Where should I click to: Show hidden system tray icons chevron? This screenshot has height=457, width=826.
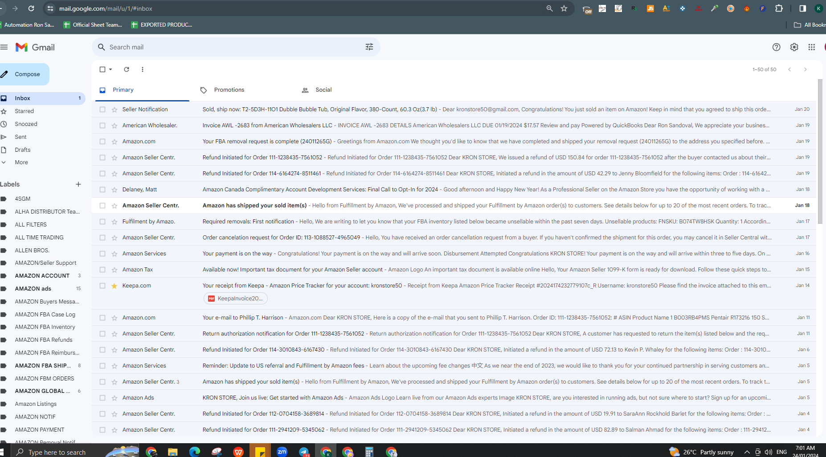(x=747, y=452)
